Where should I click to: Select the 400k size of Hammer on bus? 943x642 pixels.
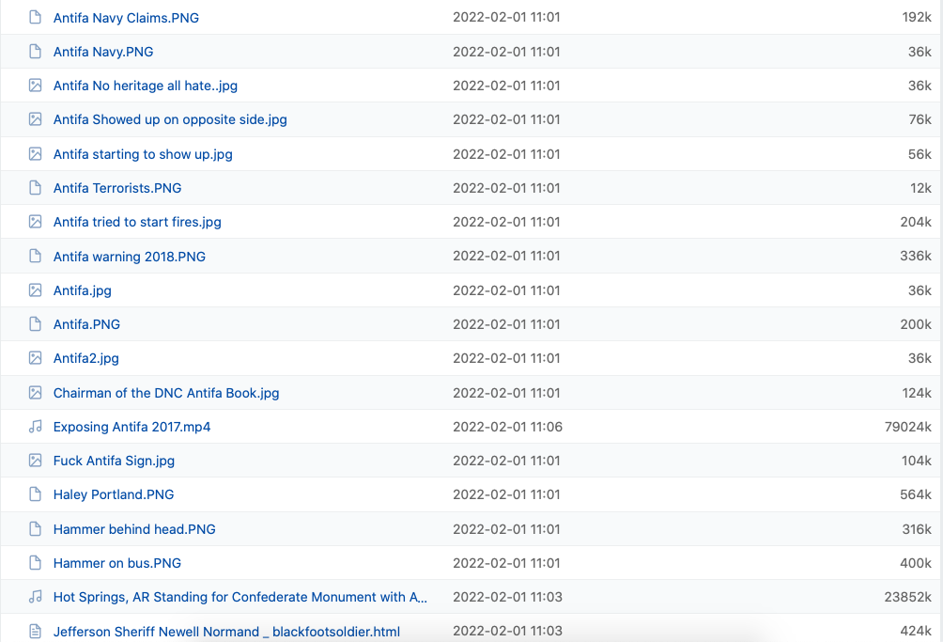point(916,563)
